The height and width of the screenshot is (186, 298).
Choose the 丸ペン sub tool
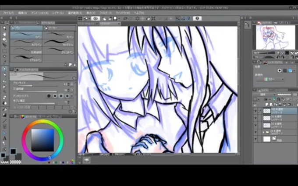pyautogui.click(x=59, y=35)
